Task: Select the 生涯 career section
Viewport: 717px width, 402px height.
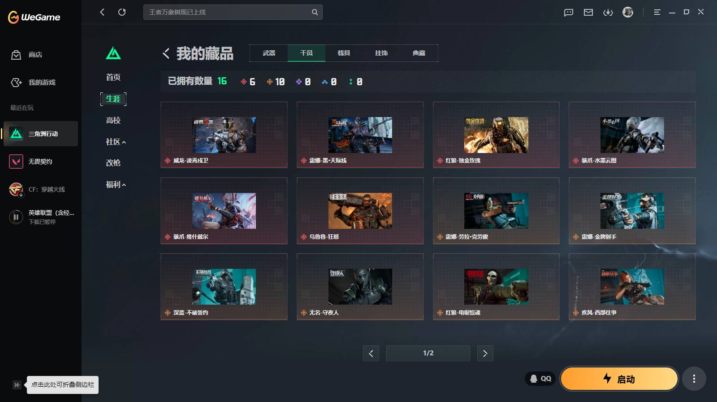Action: pos(113,99)
